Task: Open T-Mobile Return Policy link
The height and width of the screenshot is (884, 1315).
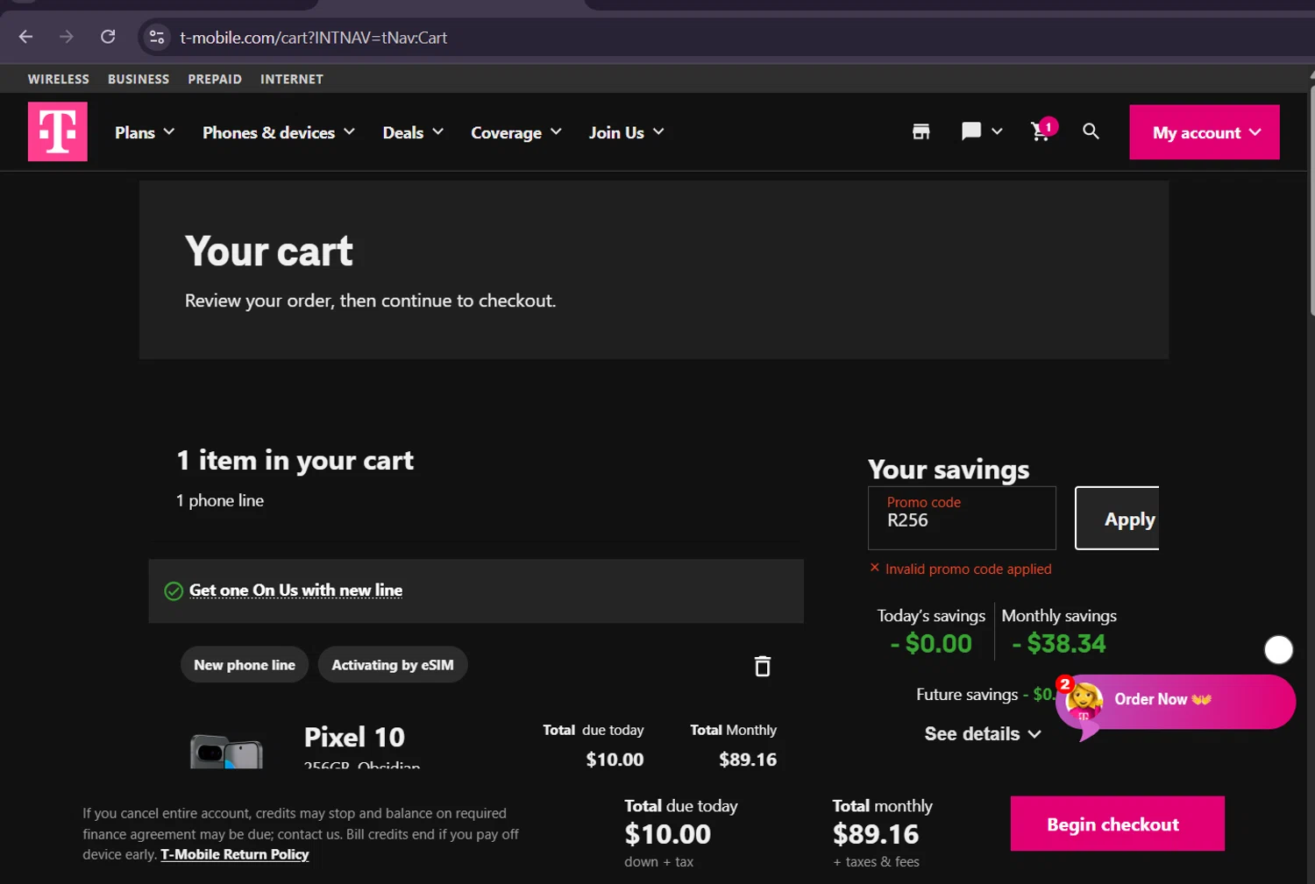Action: [x=235, y=854]
